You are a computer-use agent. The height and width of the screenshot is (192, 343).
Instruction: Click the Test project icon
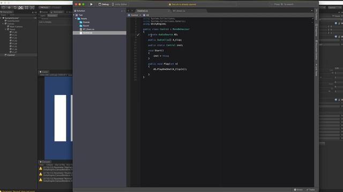(x=77, y=15)
